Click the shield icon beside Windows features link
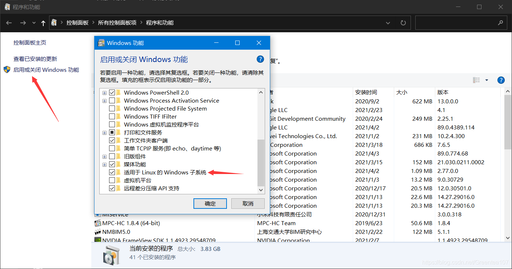Screen dimensions: 512x269 (x=7, y=70)
